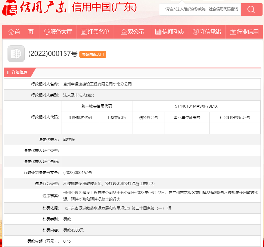Click the credit code search input field
The height and width of the screenshot is (247, 264).
click(x=200, y=9)
